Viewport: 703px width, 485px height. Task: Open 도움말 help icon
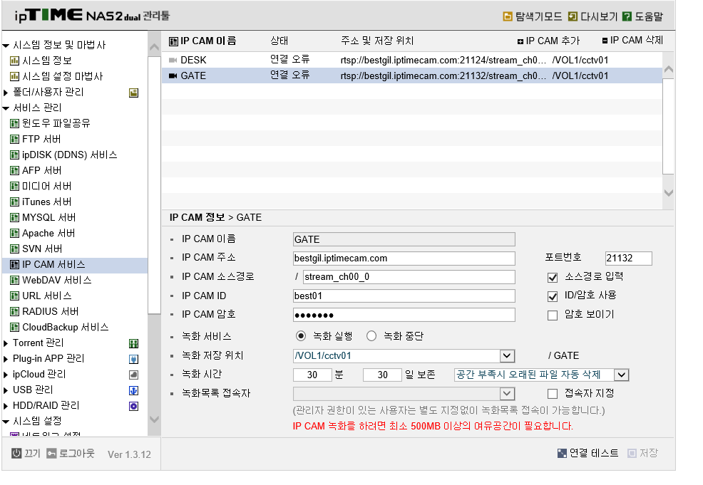(x=627, y=16)
